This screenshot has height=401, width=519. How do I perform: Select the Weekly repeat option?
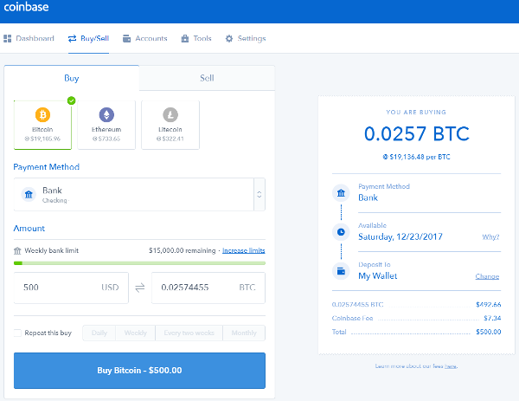(136, 333)
